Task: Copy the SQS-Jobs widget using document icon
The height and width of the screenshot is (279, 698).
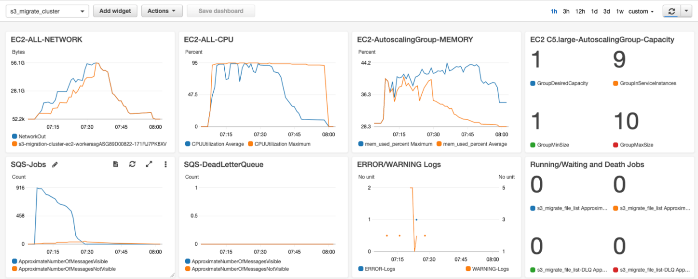Action: (115, 164)
